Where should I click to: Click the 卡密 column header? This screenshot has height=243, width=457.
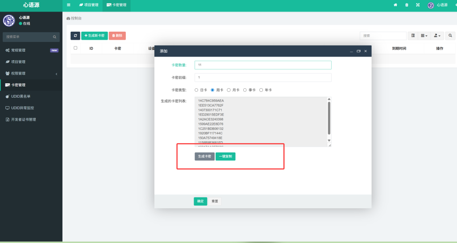coord(117,49)
